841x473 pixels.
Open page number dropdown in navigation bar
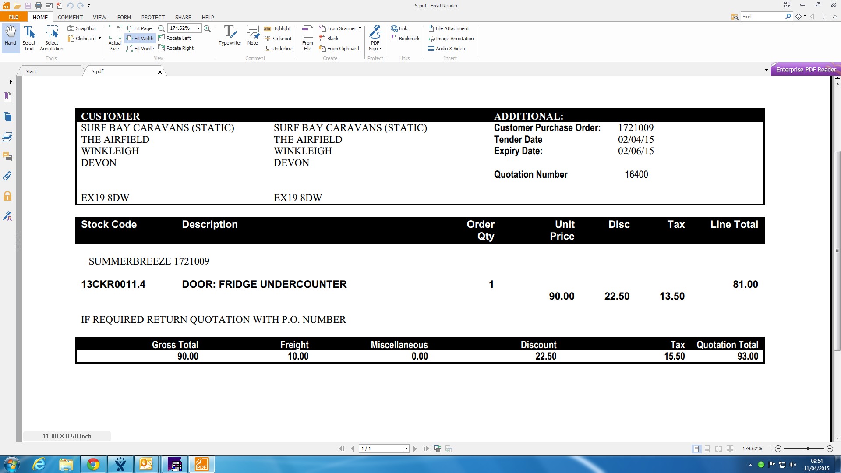pyautogui.click(x=406, y=449)
